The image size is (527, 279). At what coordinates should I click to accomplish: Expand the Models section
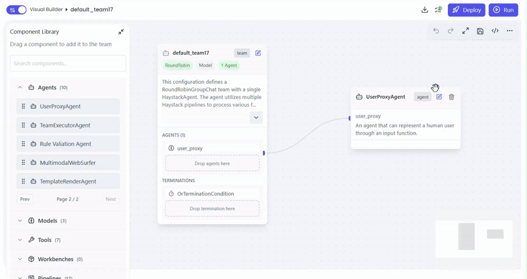[x=20, y=221]
